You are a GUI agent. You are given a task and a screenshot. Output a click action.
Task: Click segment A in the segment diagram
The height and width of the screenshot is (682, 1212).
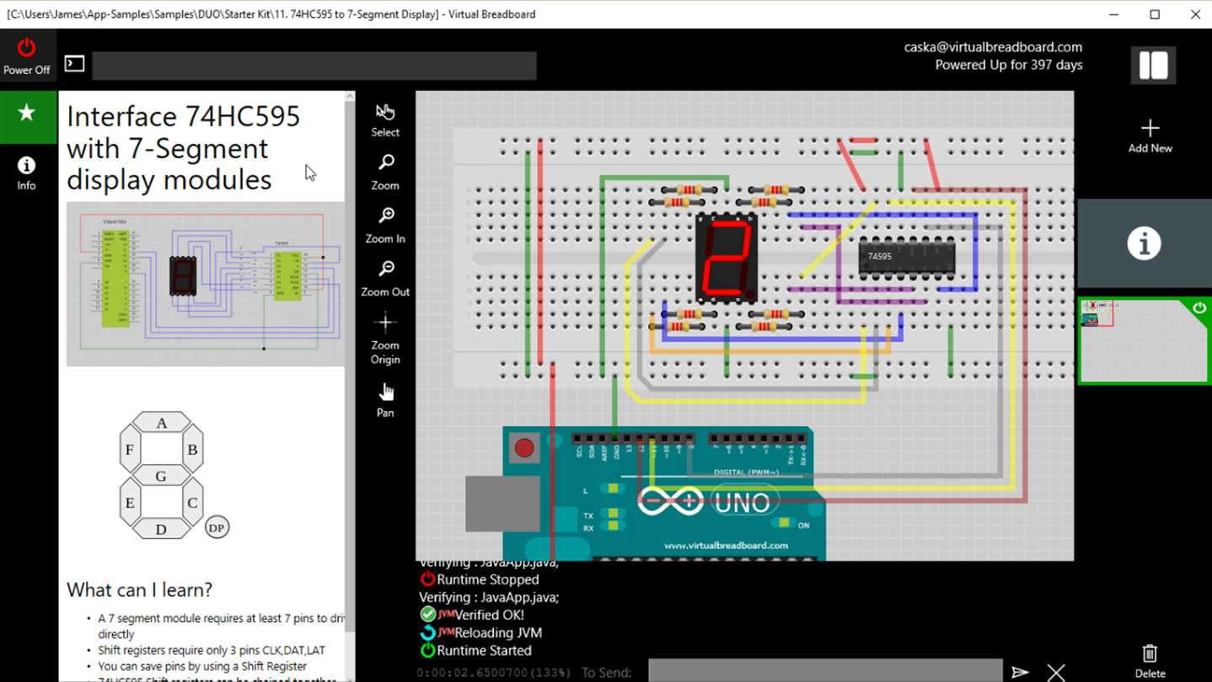coord(161,423)
